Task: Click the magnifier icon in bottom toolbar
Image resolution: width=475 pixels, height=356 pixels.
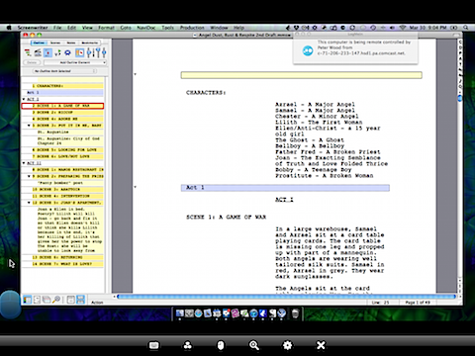Action: 56,300
